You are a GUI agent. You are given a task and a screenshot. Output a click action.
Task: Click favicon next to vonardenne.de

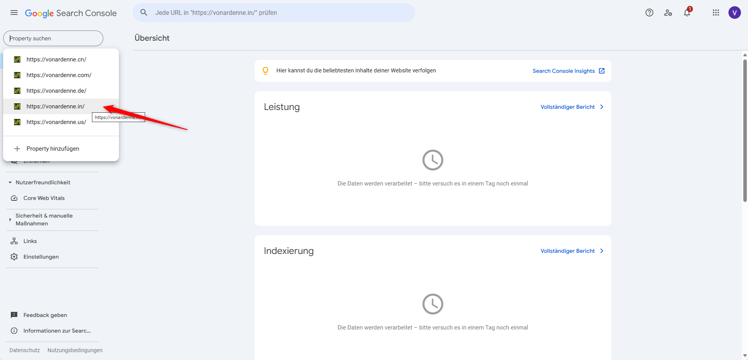pyautogui.click(x=17, y=91)
